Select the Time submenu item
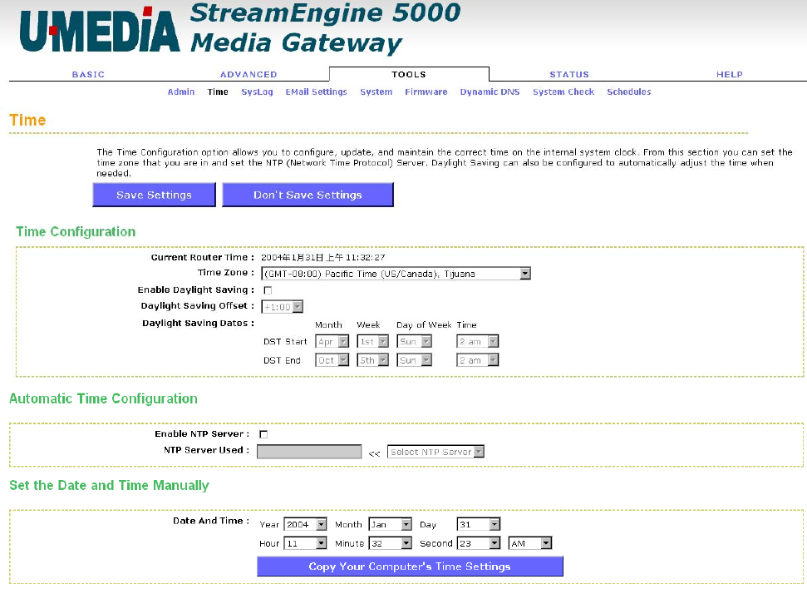This screenshot has height=594, width=807. point(218,92)
